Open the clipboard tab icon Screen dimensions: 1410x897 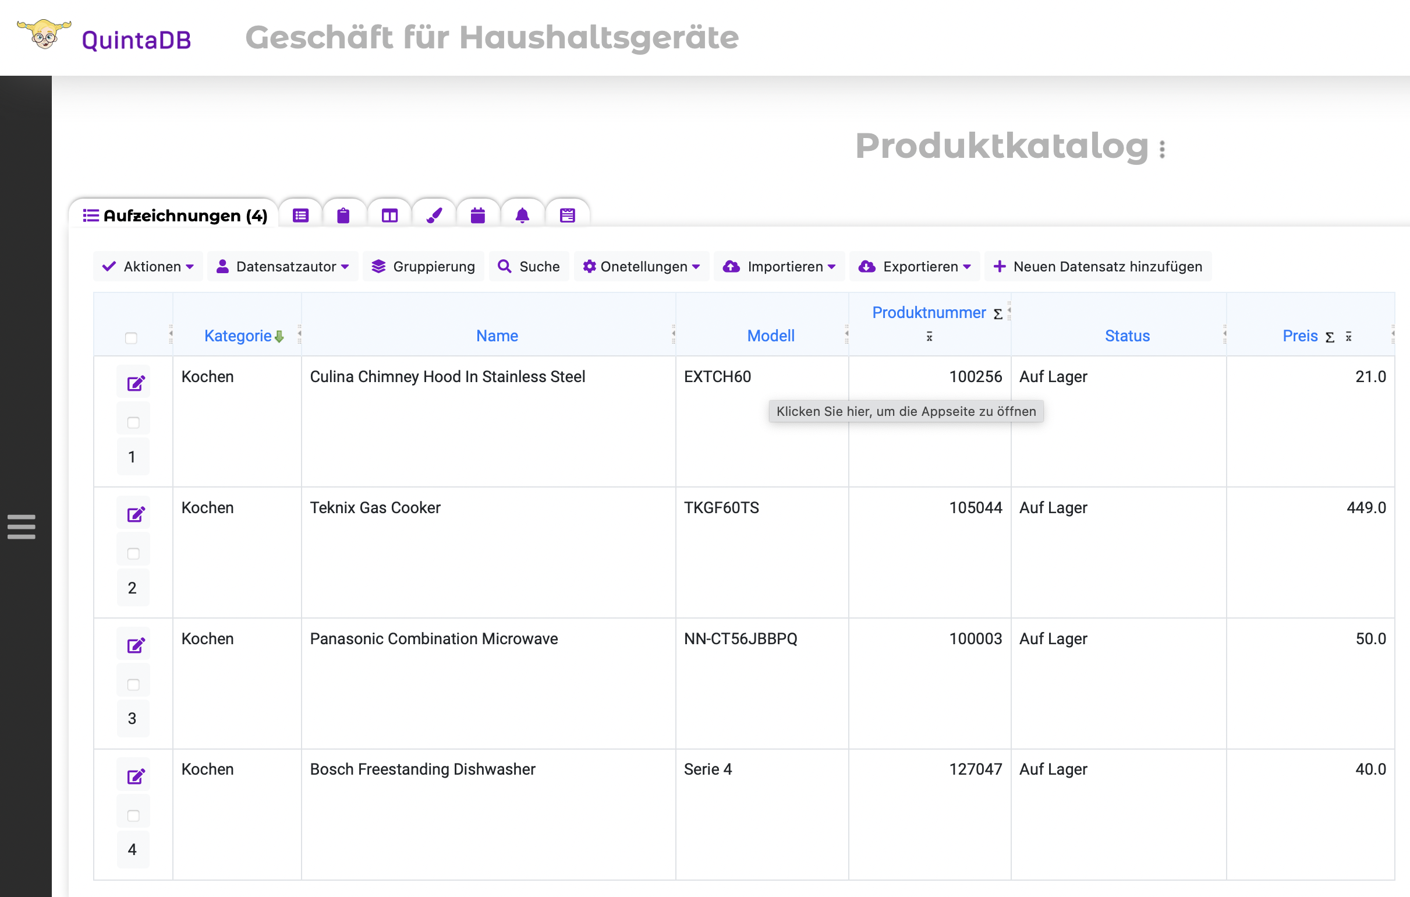click(x=343, y=216)
